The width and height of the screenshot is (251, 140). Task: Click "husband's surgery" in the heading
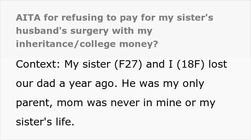62,31
